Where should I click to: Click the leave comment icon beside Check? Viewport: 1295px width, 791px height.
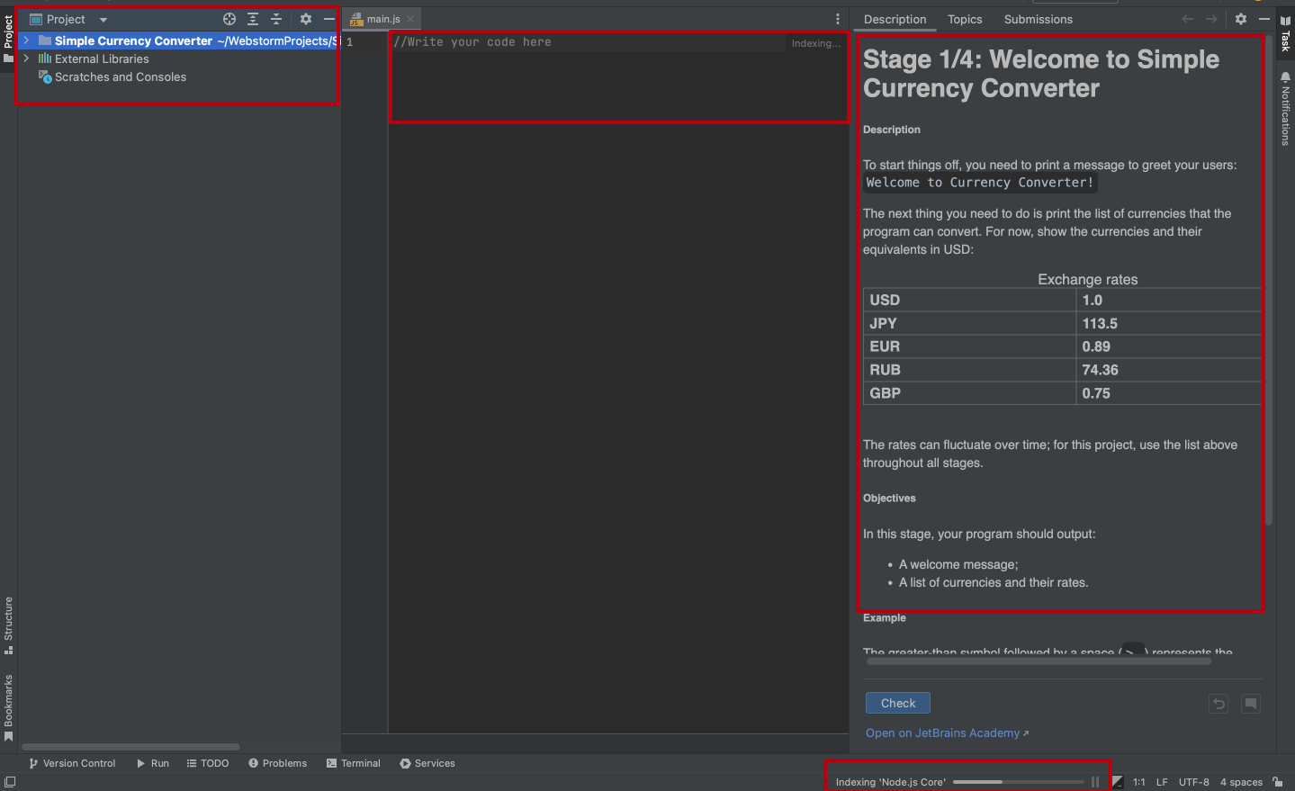coord(1251,704)
